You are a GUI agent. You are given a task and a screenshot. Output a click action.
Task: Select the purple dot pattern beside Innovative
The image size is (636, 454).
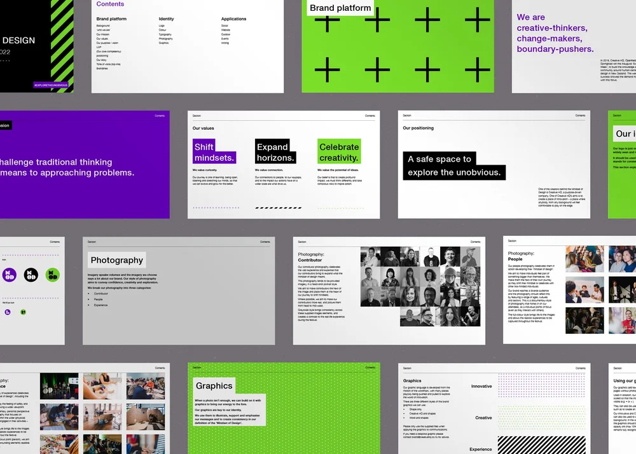coord(541,387)
